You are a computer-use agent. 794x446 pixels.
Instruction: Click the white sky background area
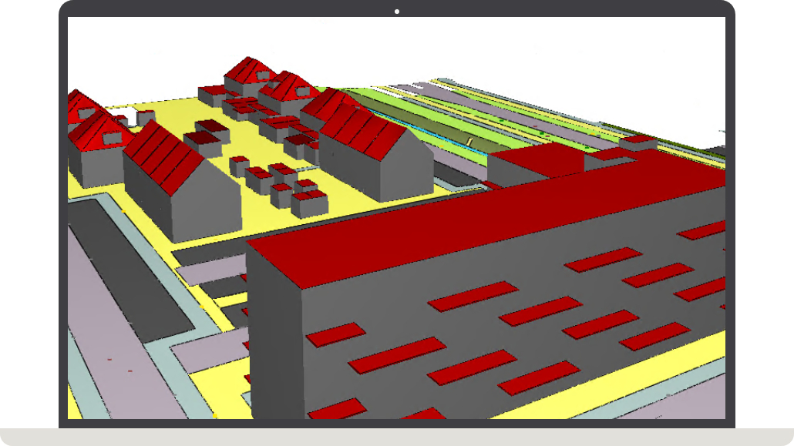tap(540, 46)
